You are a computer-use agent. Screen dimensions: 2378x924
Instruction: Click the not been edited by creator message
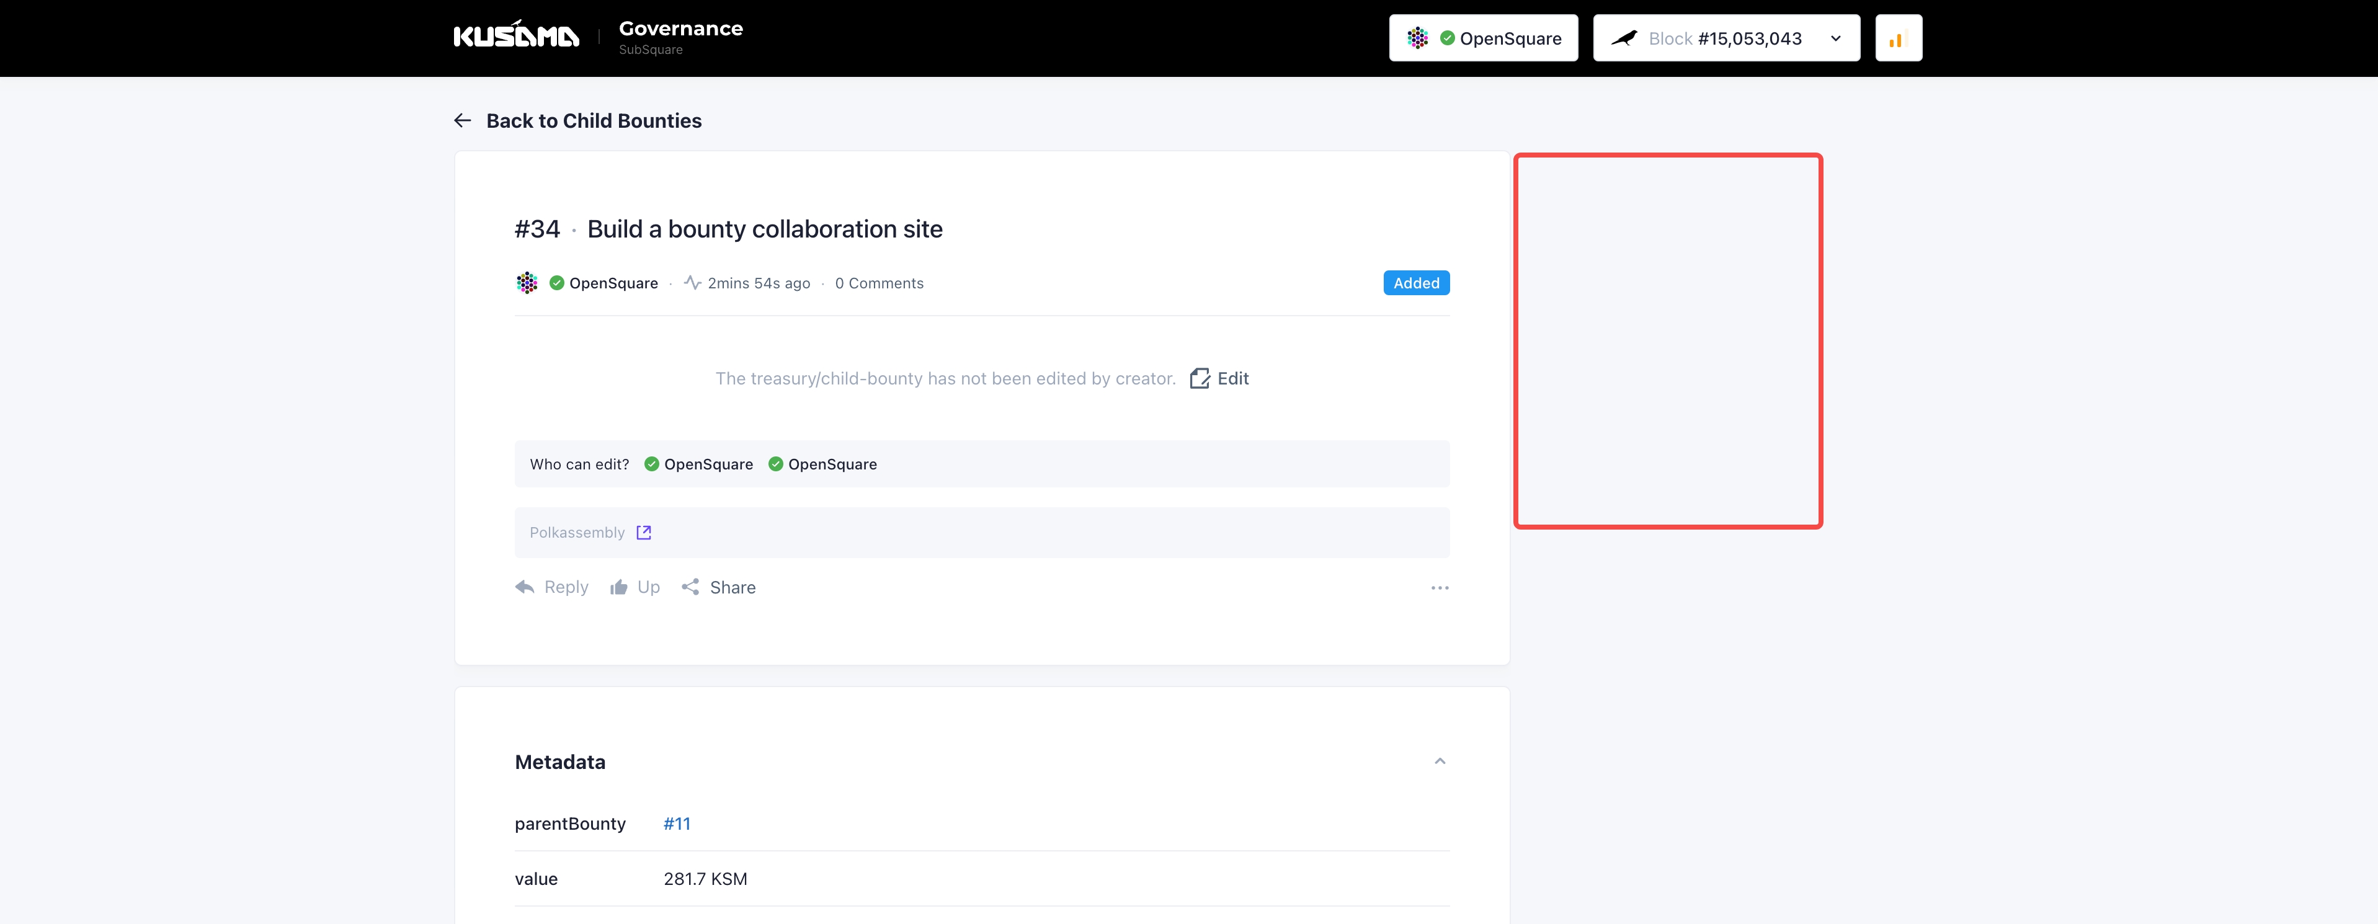[945, 378]
